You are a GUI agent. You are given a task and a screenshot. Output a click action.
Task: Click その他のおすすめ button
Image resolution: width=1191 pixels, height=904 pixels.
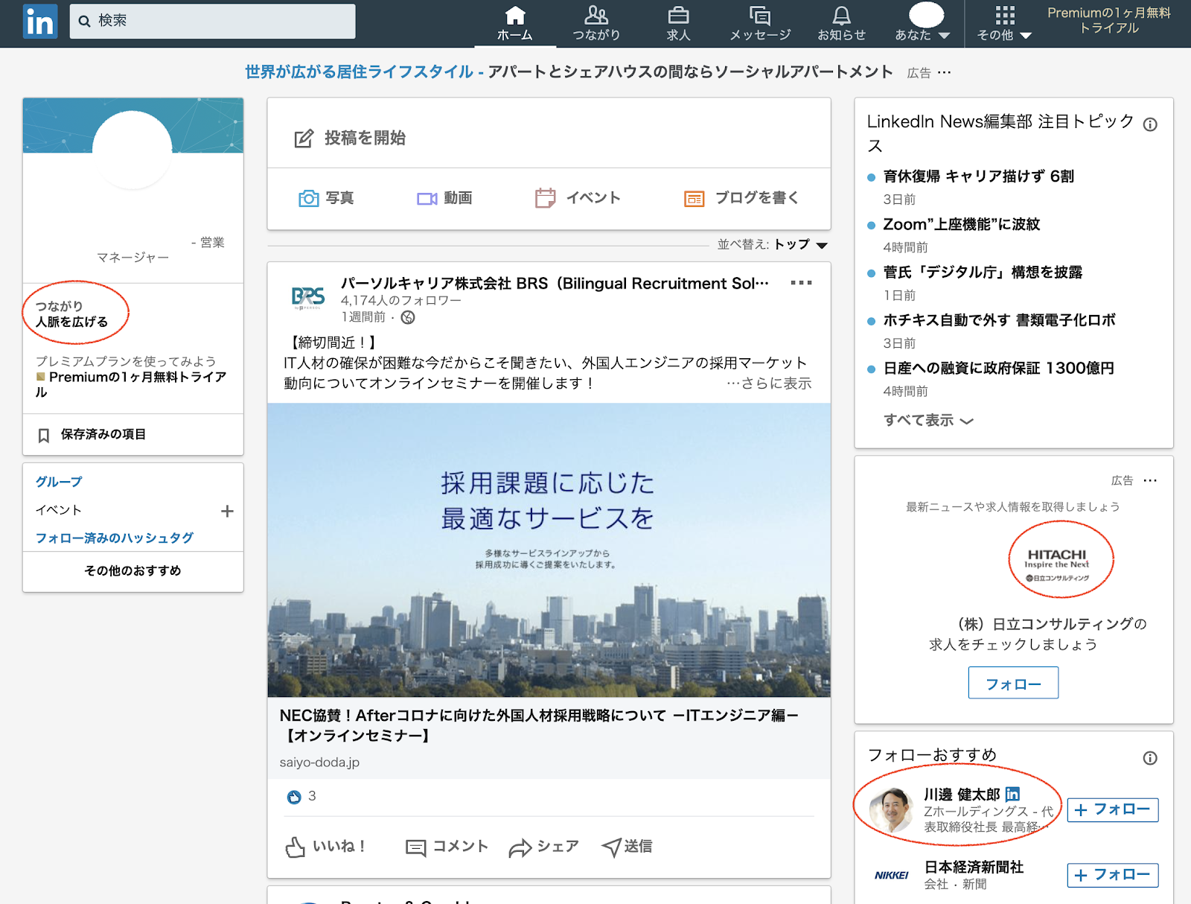[133, 571]
